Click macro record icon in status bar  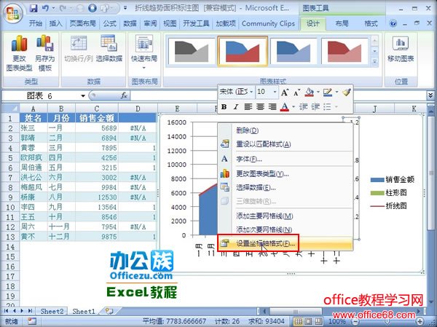32,321
